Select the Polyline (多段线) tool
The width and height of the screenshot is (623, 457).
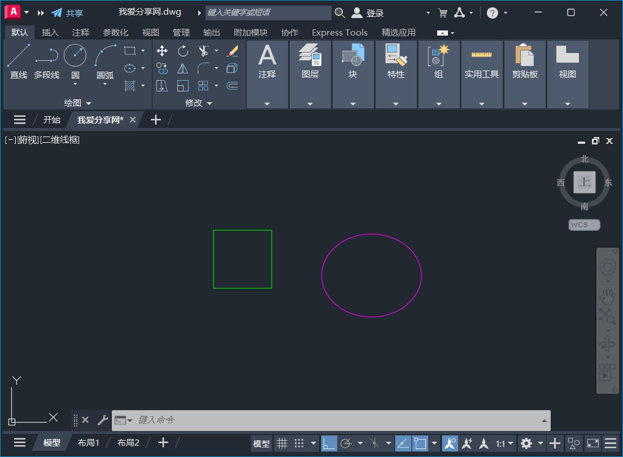[x=46, y=61]
